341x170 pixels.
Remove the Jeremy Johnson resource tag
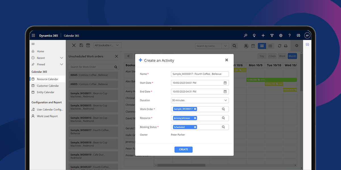tap(195, 118)
